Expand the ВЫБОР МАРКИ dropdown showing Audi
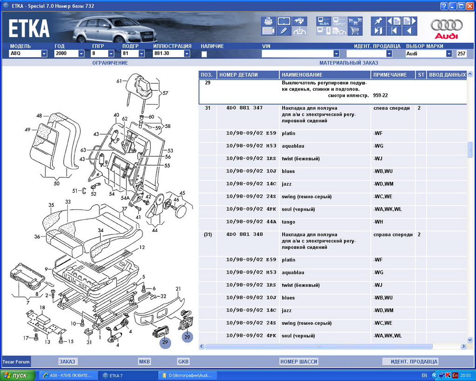Viewport: 476px width, 381px height. pos(449,54)
